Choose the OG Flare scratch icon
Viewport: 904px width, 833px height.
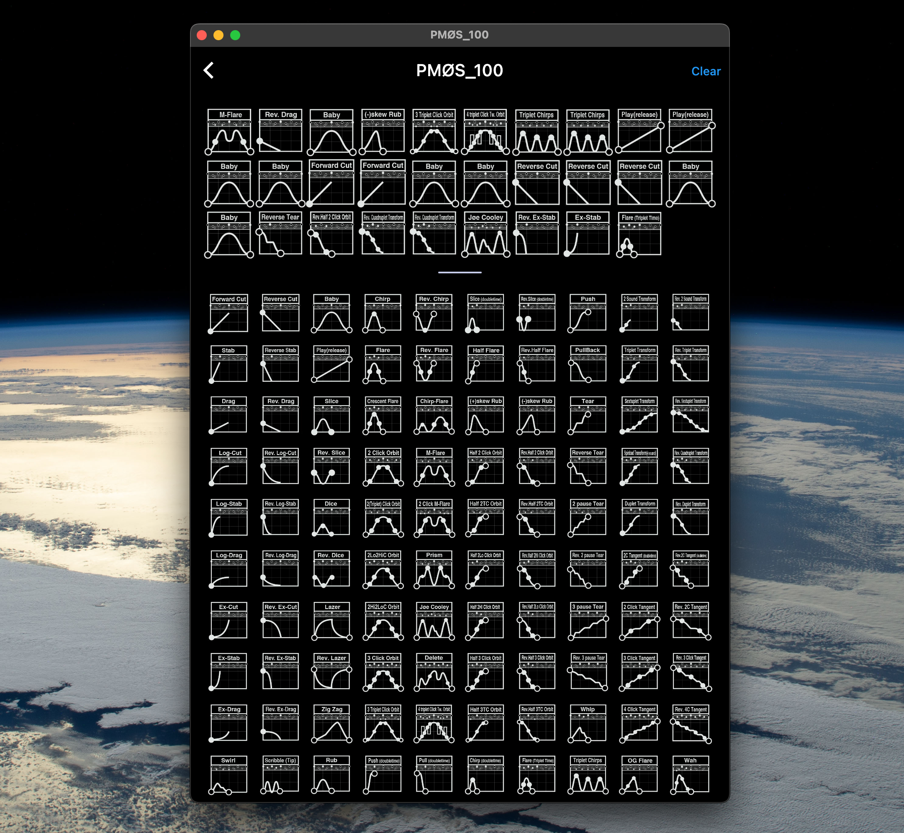(x=639, y=775)
